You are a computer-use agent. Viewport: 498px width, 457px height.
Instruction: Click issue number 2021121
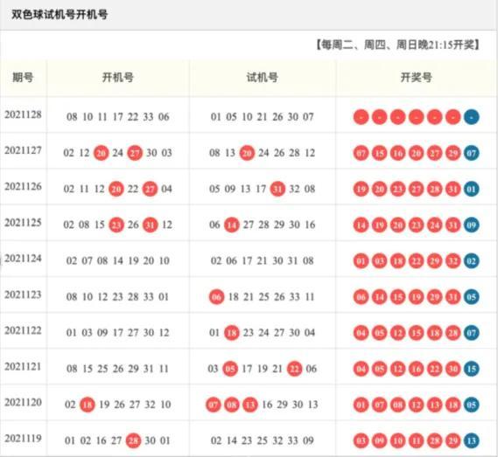(23, 367)
